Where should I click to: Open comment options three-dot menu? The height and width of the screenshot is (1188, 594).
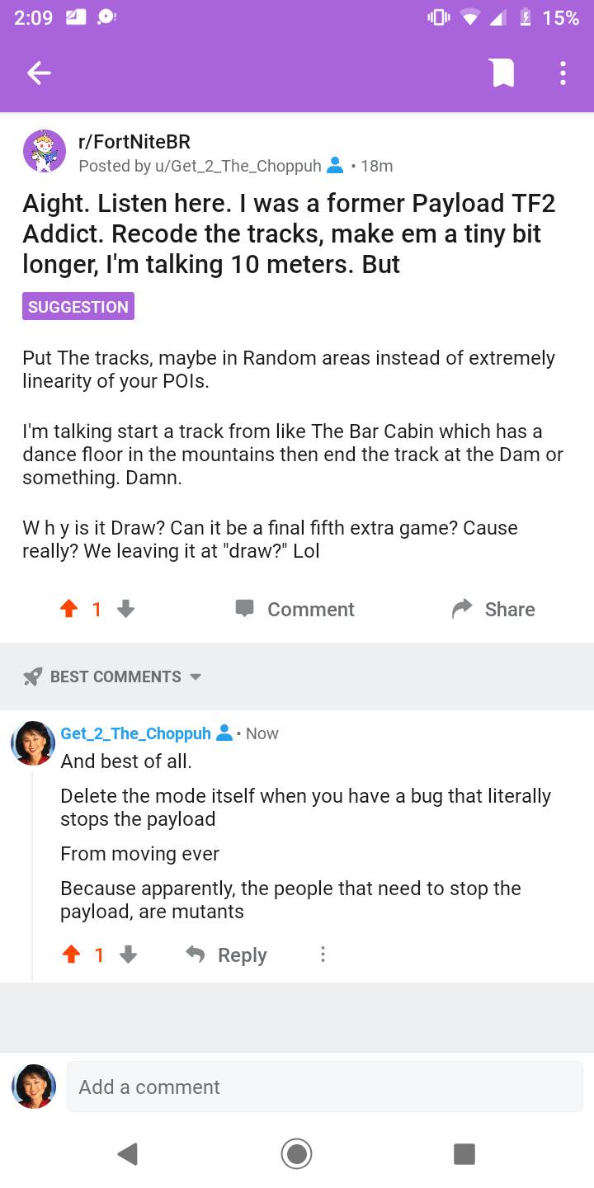tap(323, 955)
